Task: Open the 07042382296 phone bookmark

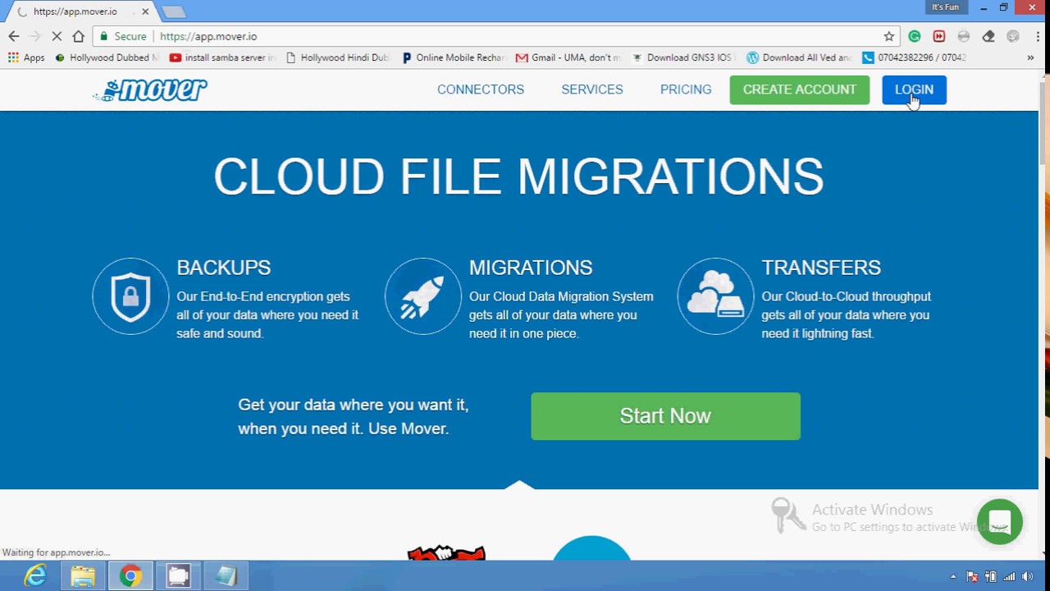Action: [x=915, y=57]
